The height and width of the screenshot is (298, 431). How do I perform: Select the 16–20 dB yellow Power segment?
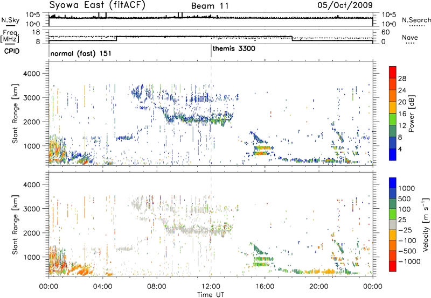393,108
